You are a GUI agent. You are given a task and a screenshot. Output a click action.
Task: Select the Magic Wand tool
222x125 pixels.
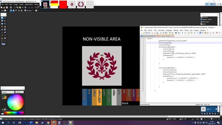point(2,27)
